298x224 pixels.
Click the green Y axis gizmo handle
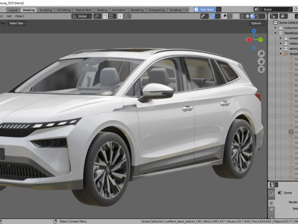[261, 40]
